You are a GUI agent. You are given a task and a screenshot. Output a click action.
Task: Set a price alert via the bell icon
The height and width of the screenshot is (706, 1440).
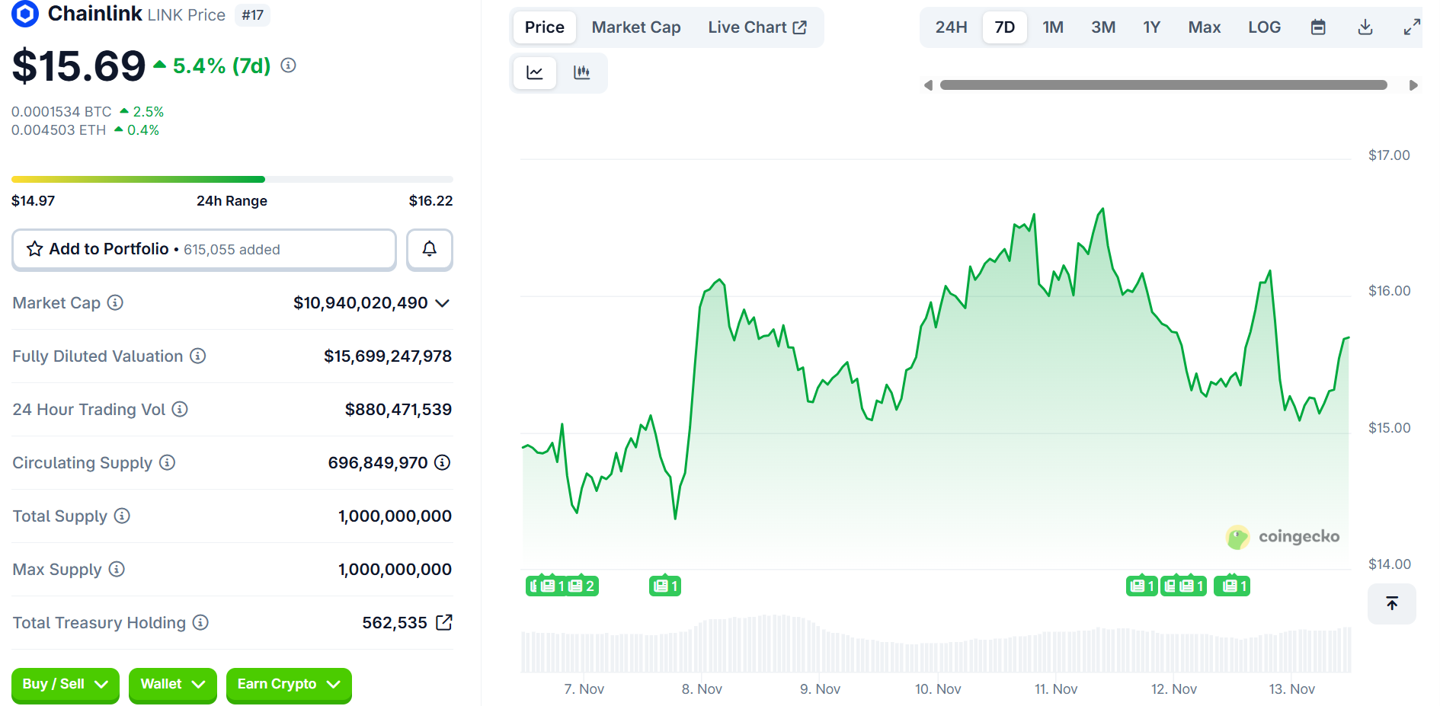click(429, 249)
